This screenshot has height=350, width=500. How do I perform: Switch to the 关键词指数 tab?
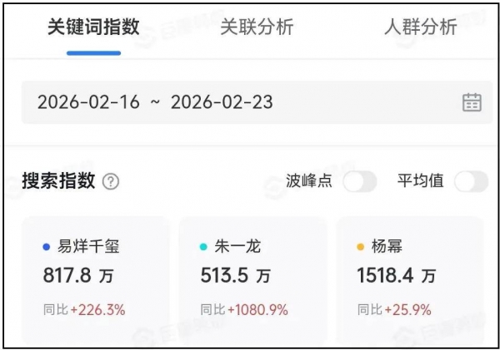pyautogui.click(x=93, y=27)
